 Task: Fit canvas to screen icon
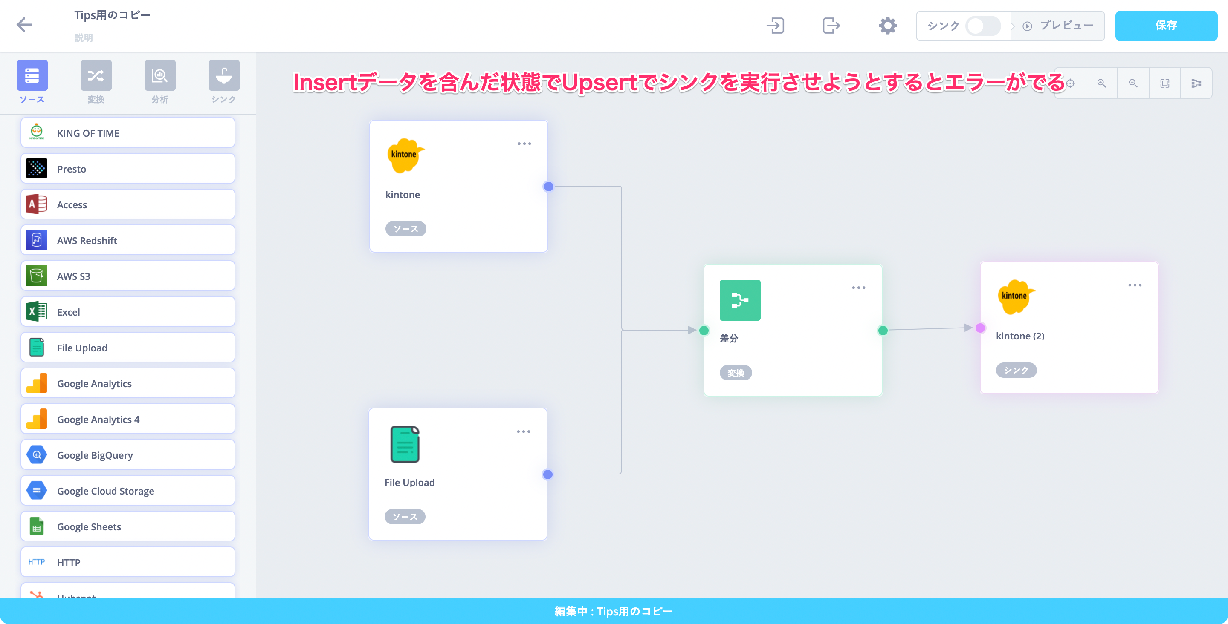[1164, 83]
